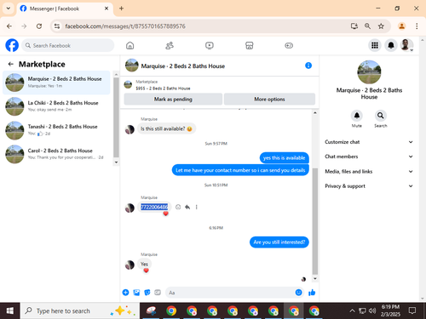Image resolution: width=426 pixels, height=319 pixels.
Task: Open a new Chrome tab
Action: [121, 9]
